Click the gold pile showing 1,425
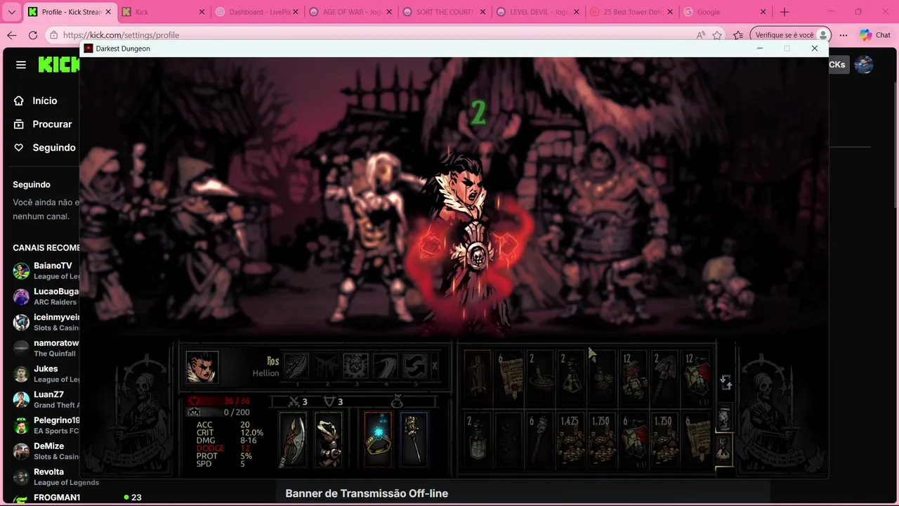The height and width of the screenshot is (506, 899). (x=571, y=441)
